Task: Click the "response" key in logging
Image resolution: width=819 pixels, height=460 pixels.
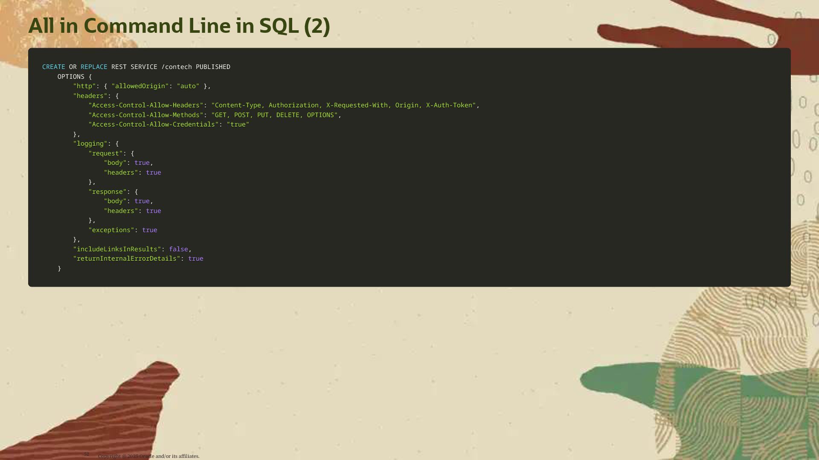Action: (107, 192)
